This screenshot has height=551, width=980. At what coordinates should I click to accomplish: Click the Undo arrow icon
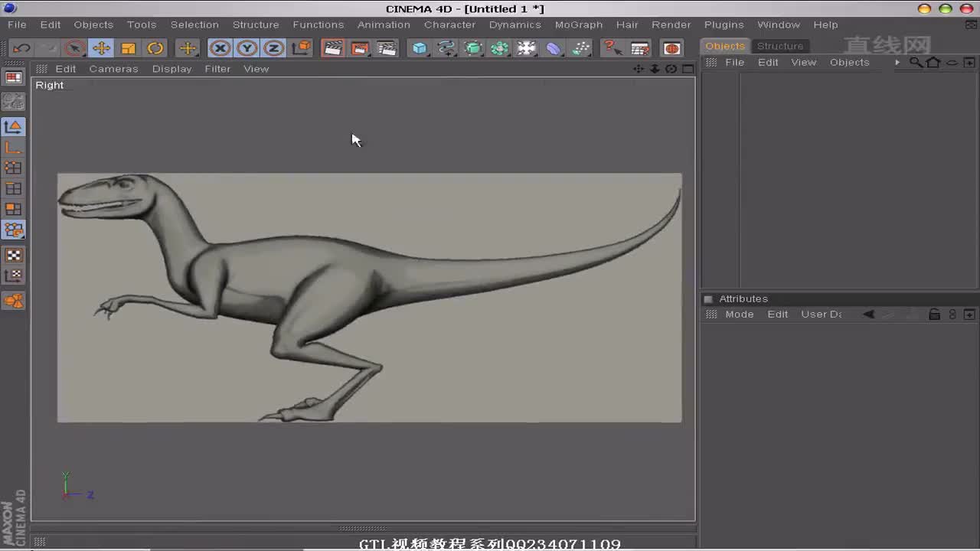[21, 48]
